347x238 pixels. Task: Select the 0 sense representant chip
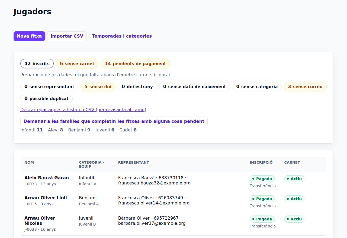(49, 87)
